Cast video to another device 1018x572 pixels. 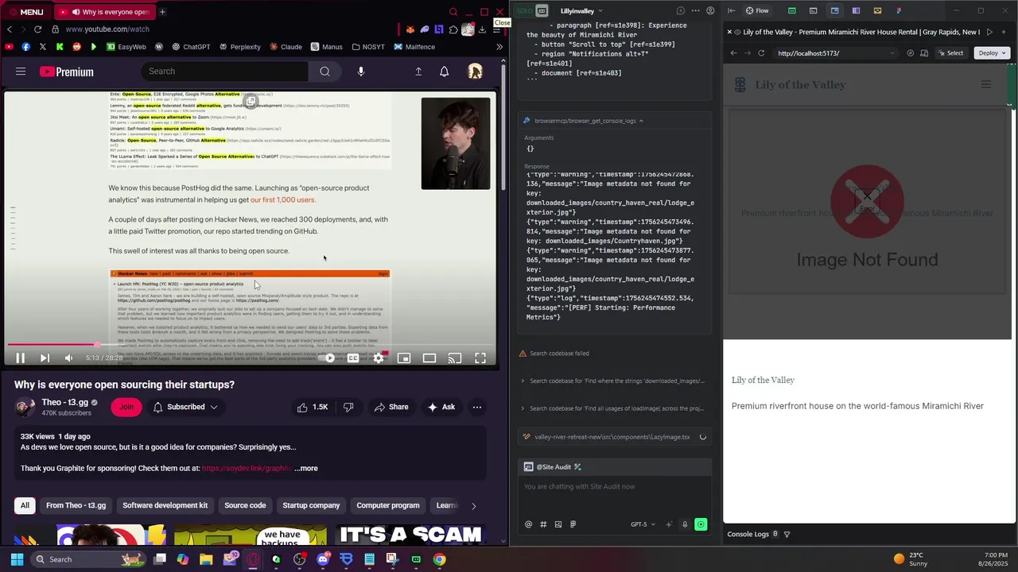[455, 358]
